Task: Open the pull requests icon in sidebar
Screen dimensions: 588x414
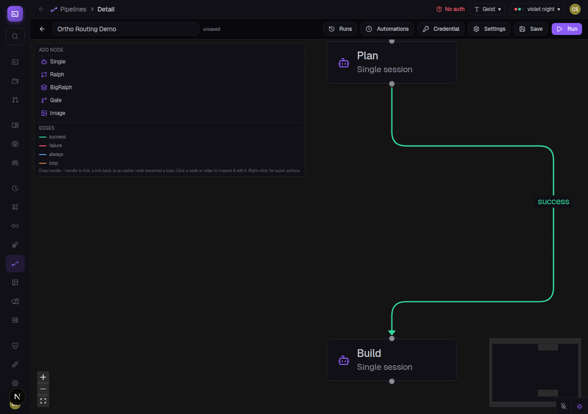Action: click(x=15, y=100)
